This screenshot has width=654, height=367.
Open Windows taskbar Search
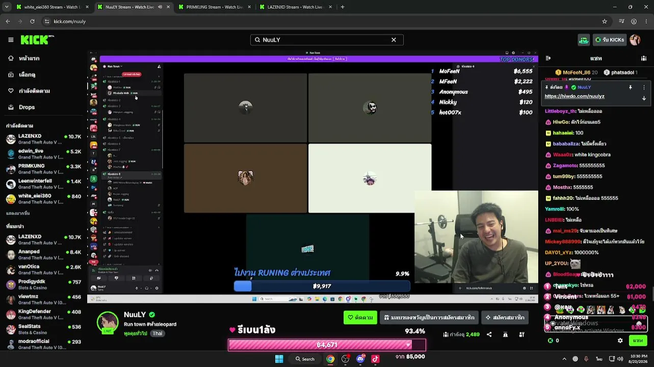(x=305, y=359)
